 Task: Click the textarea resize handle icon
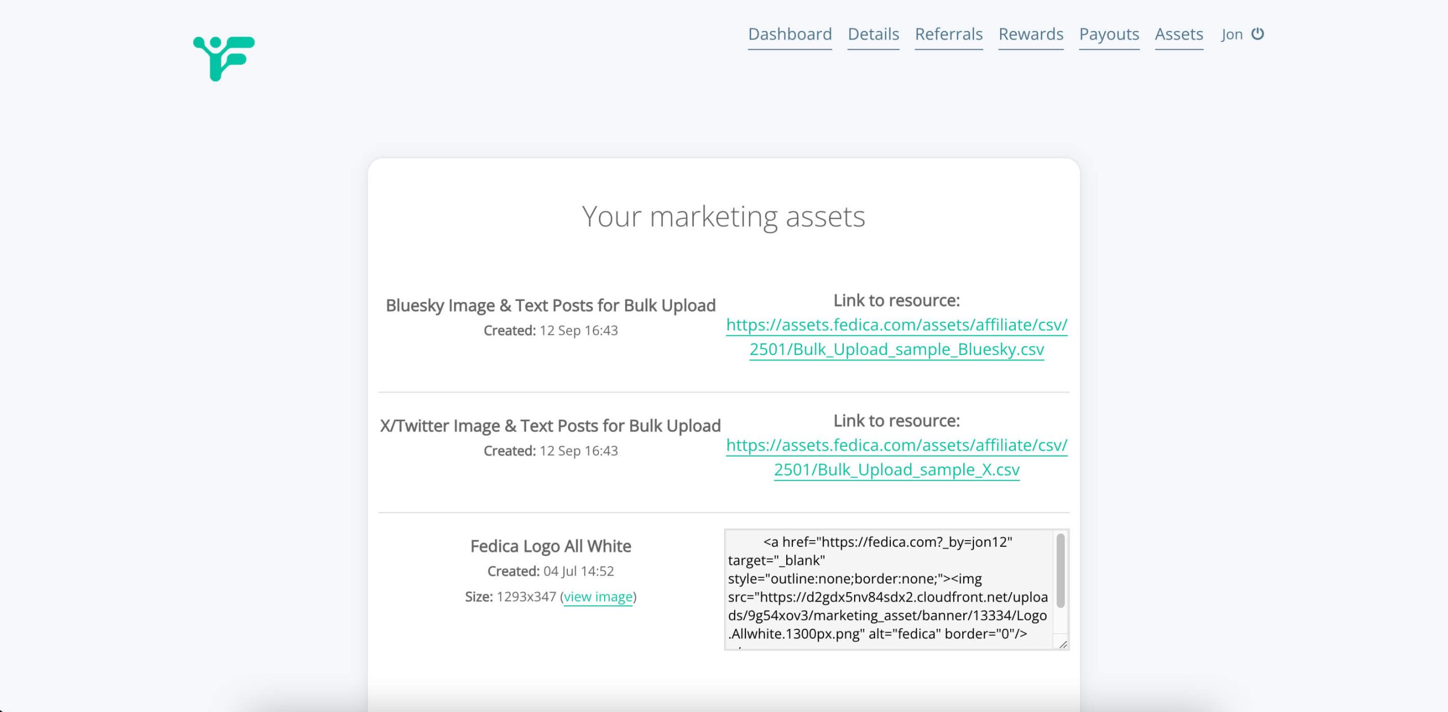(x=1063, y=644)
